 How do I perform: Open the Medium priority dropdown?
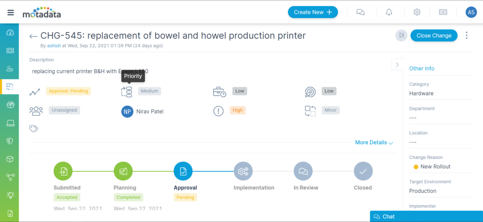click(150, 91)
